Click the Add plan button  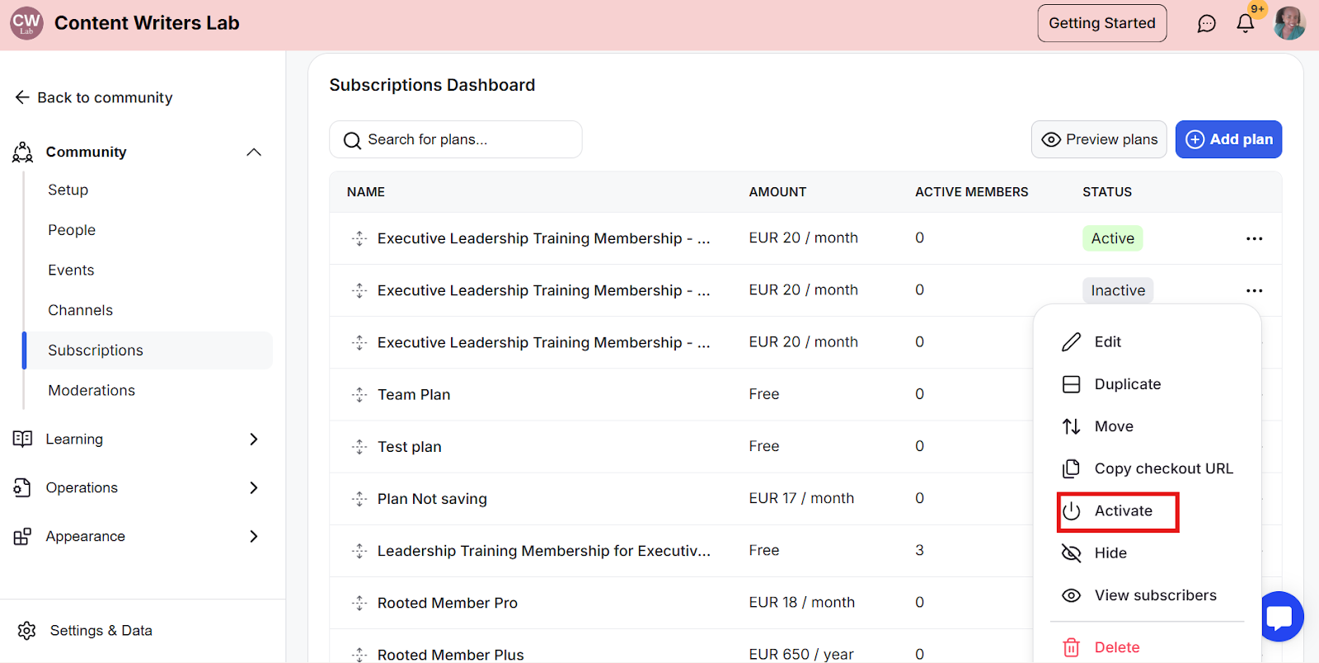pyautogui.click(x=1228, y=139)
